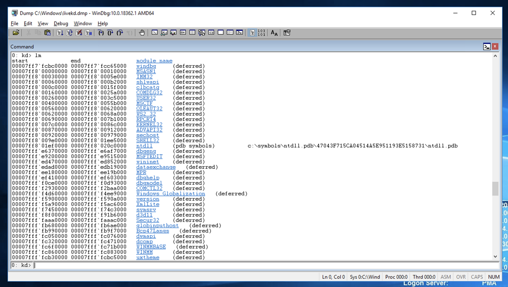Click the Ln 0, Col 0 status entry
This screenshot has height=287, width=508.
(x=333, y=277)
